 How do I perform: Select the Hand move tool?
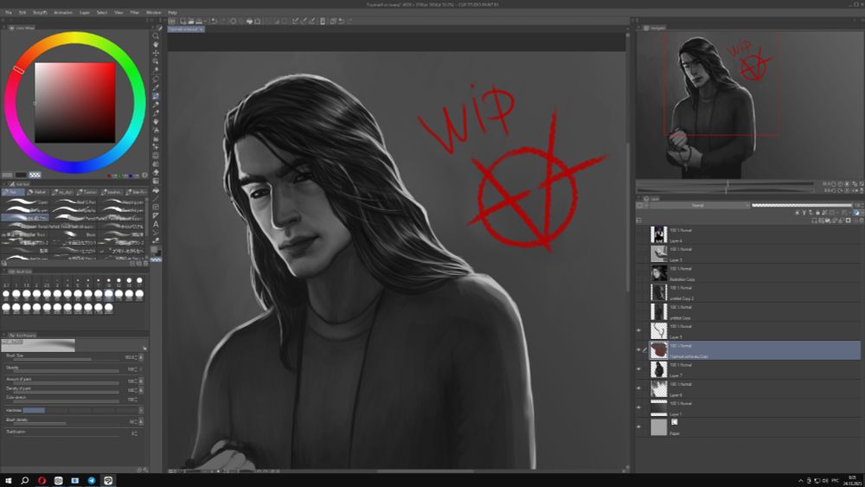point(156,45)
